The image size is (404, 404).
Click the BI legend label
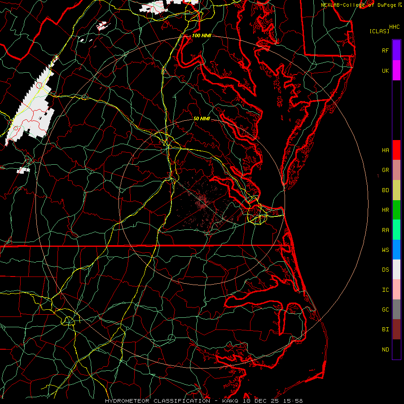click(x=386, y=329)
